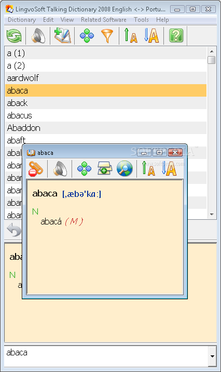This screenshot has width=221, height=372.
Task: Click the back arrow icon
Action: click(13, 230)
